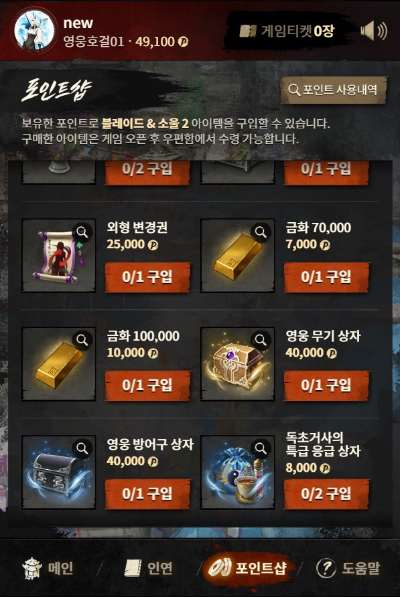Mute the game sound speaker icon

coord(374,31)
